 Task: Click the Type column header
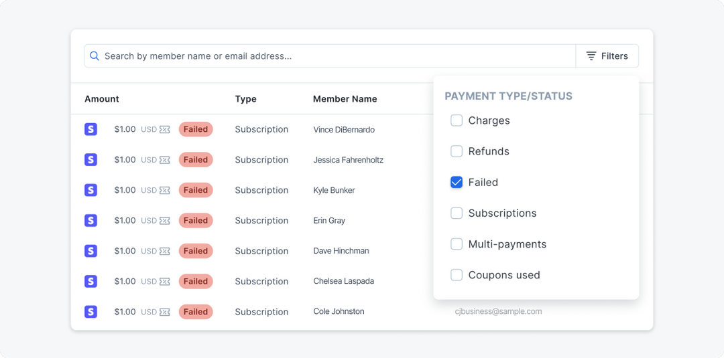coord(245,99)
